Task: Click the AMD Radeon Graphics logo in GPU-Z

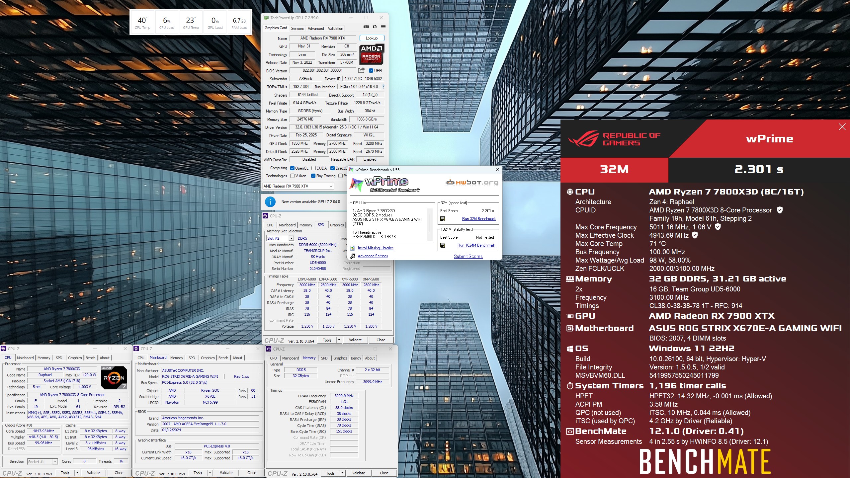Action: pos(372,54)
